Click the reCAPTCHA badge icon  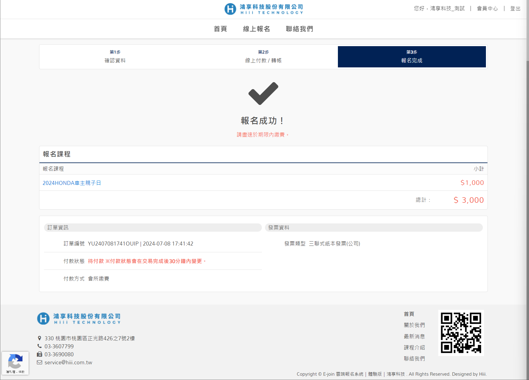click(15, 362)
